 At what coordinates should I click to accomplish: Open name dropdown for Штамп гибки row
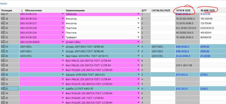tap(138, 42)
